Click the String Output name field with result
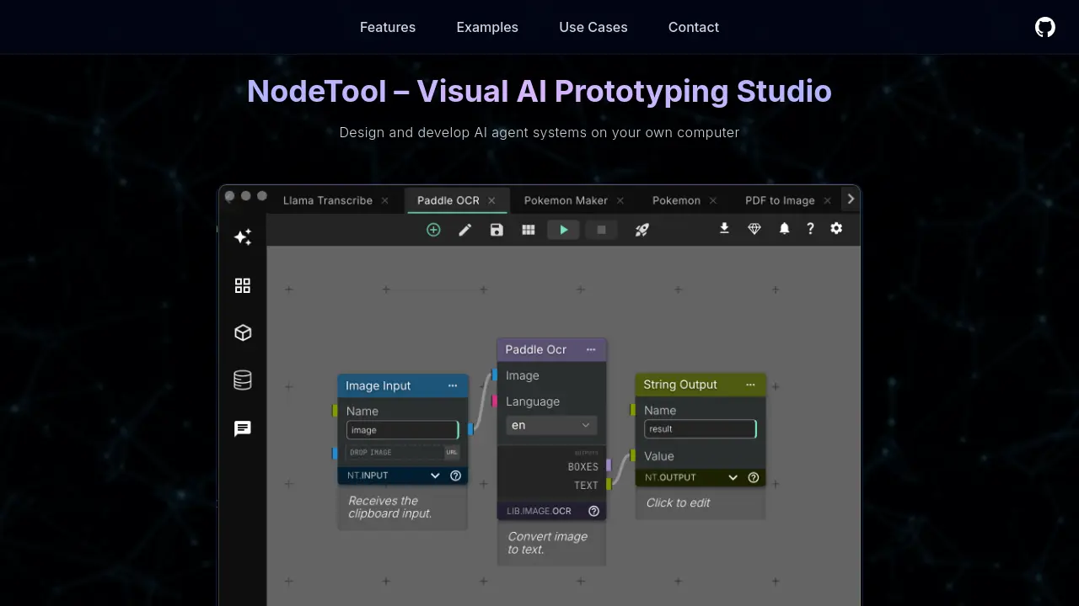The image size is (1079, 606). tap(701, 428)
